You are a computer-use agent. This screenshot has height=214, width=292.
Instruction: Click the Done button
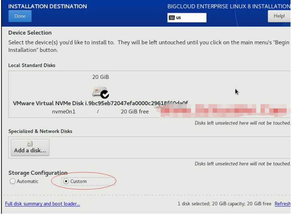[x=20, y=16]
